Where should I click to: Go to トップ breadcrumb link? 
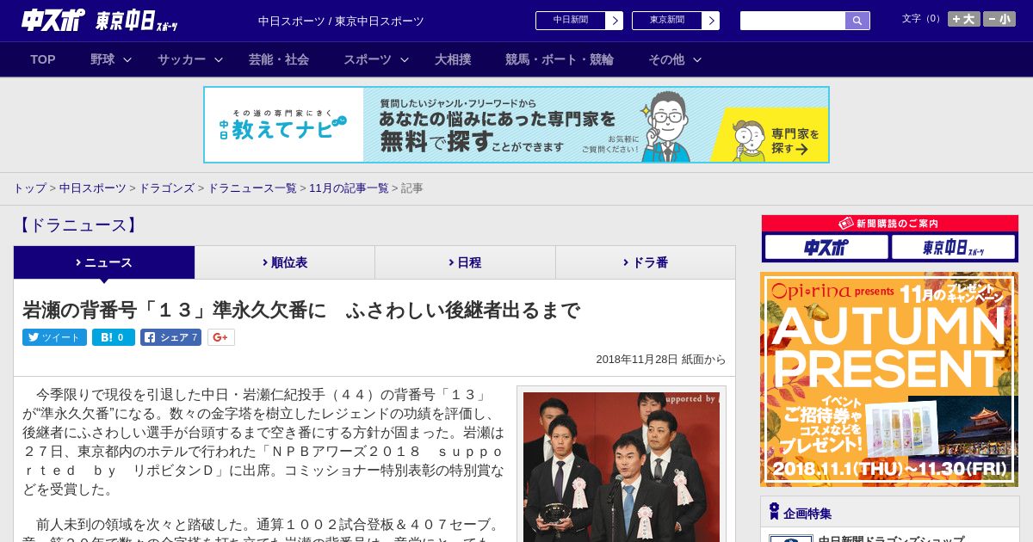(x=29, y=188)
